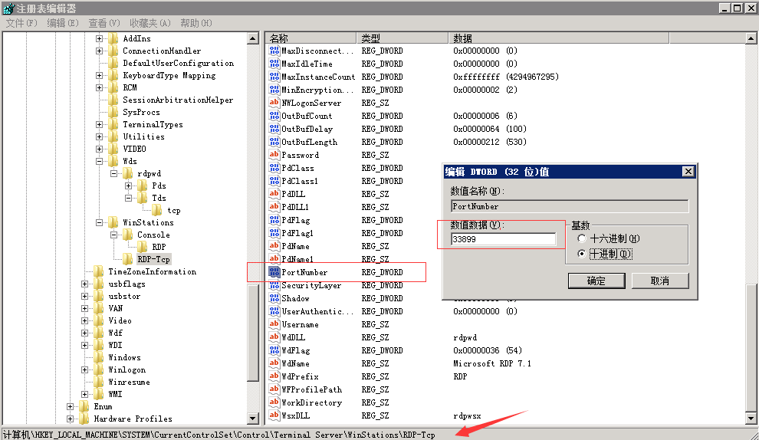Open the 帮助(H) menu

[196, 23]
